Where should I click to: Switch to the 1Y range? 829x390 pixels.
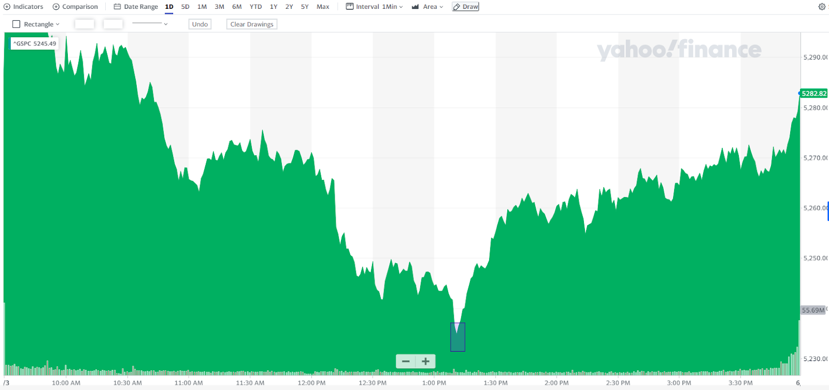(x=274, y=7)
